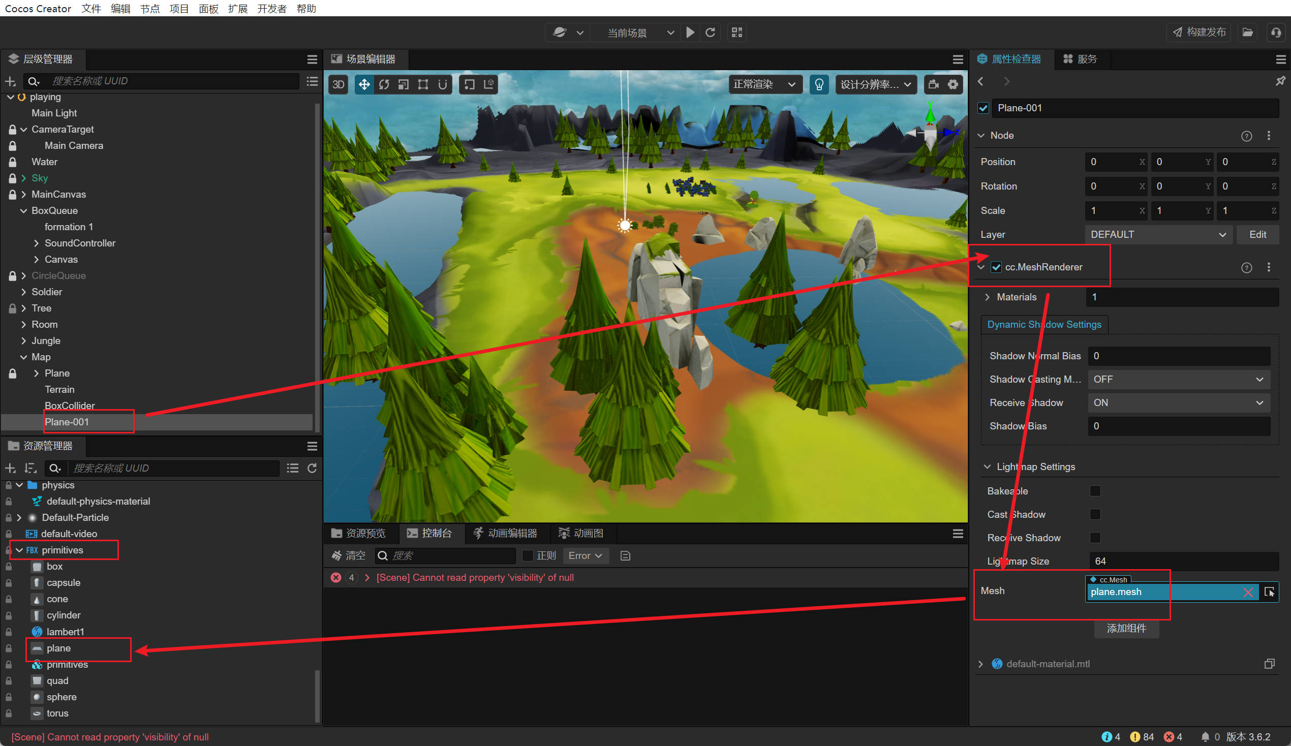Image resolution: width=1291 pixels, height=746 pixels.
Task: Click the scale gizmo tool
Action: coord(403,84)
